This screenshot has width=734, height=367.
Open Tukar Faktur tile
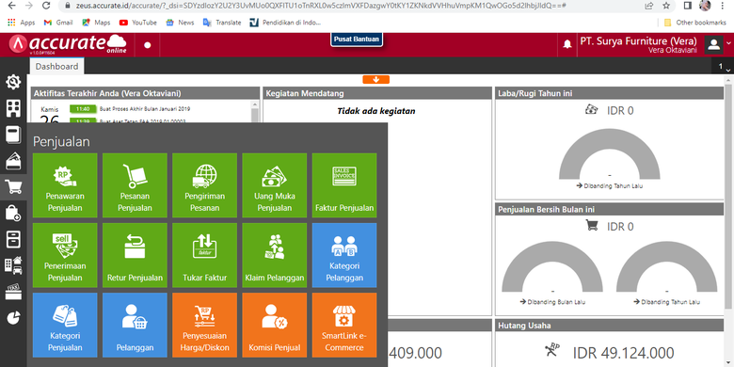(x=204, y=255)
